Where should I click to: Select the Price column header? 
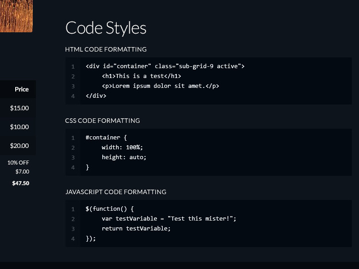point(22,89)
